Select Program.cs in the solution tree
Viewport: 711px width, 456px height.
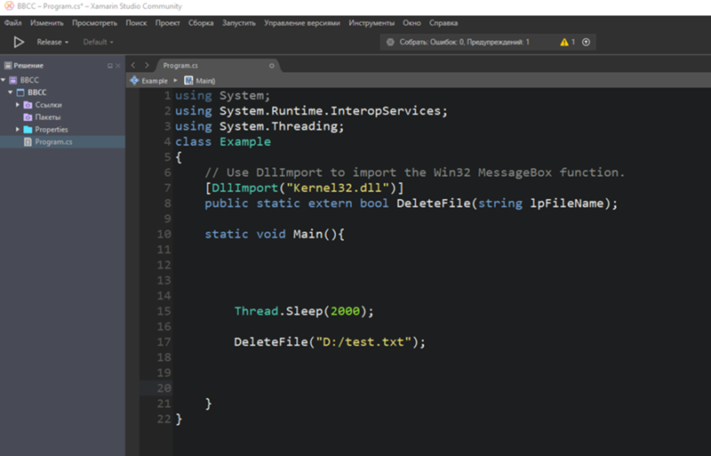tap(53, 141)
